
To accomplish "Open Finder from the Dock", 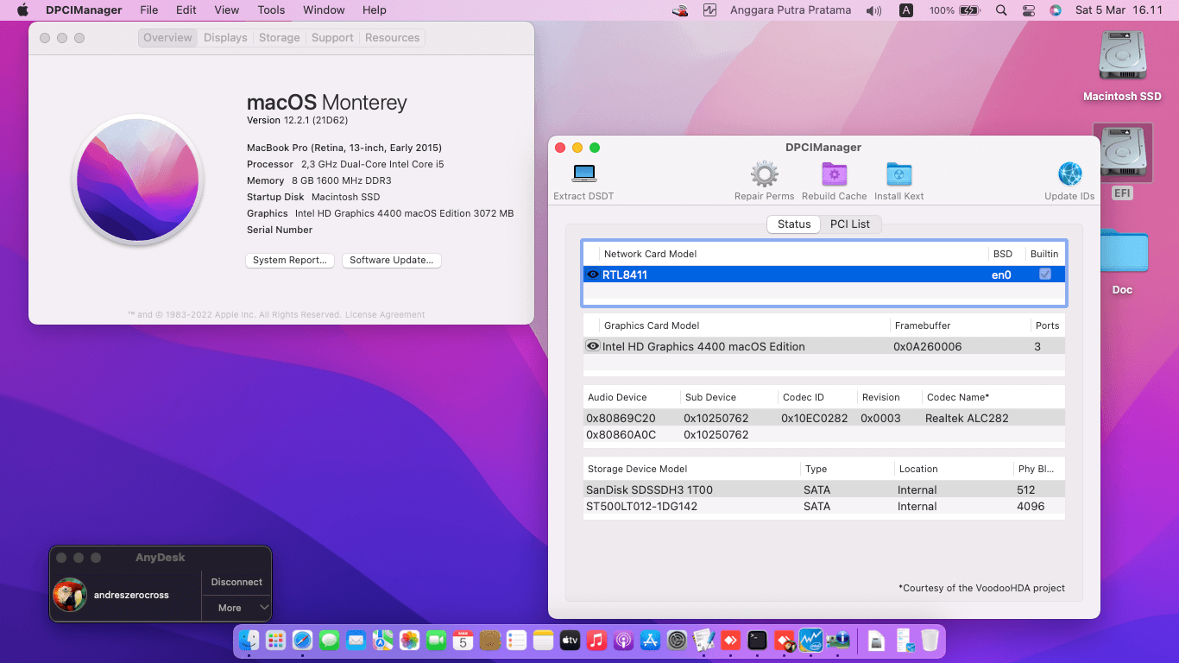I will (249, 641).
